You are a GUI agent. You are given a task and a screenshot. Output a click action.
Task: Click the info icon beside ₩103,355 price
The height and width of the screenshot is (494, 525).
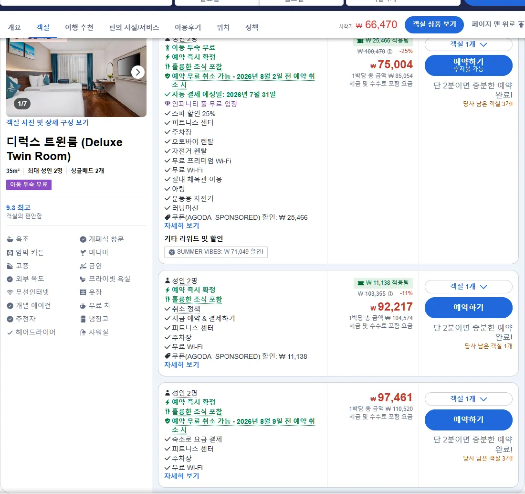click(x=390, y=294)
